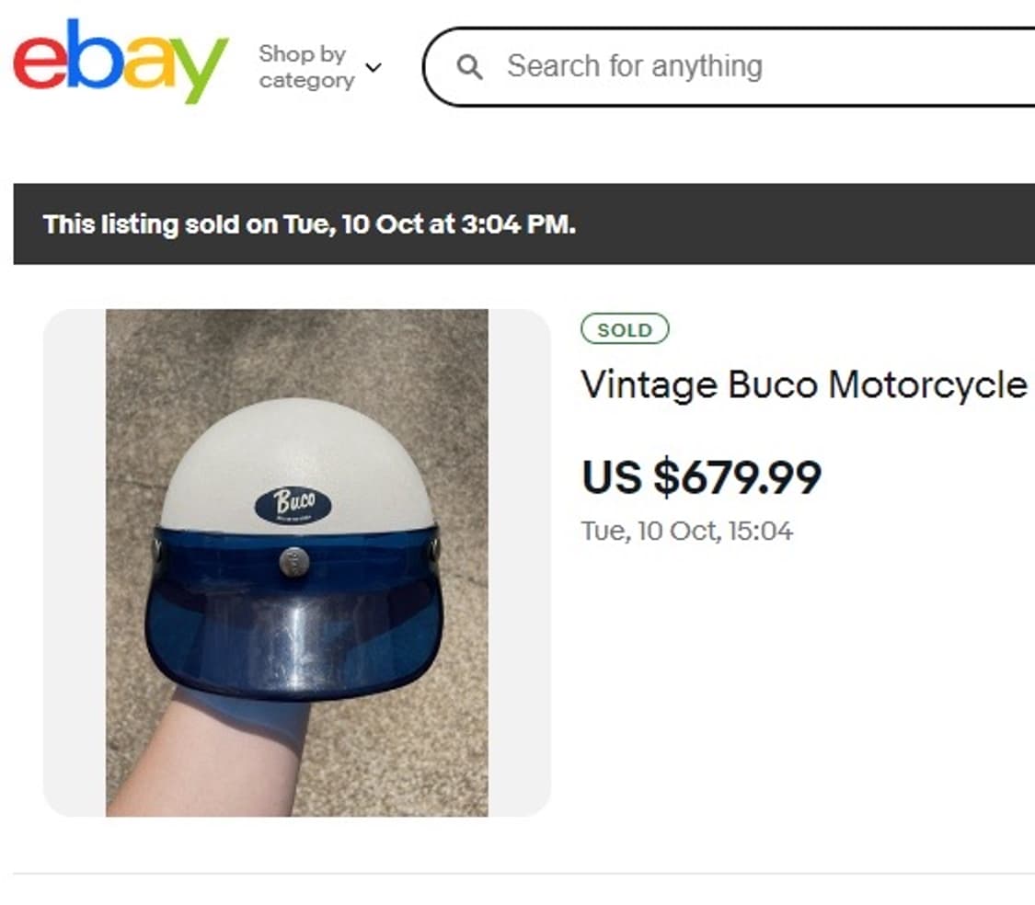The height and width of the screenshot is (905, 1035).
Task: Click the eBay logo
Action: pos(121,62)
